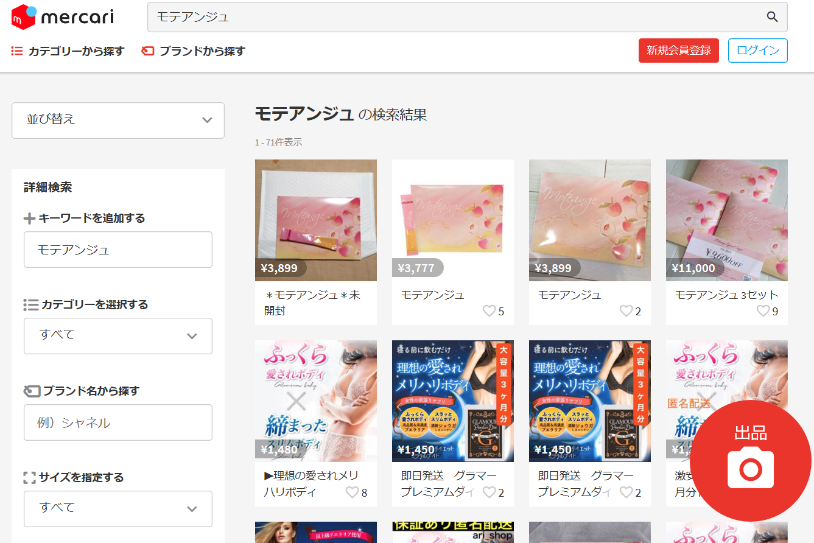Like the ¥3,777 モテアンジュ item heart
The width and height of the screenshot is (814, 543).
coord(489,311)
